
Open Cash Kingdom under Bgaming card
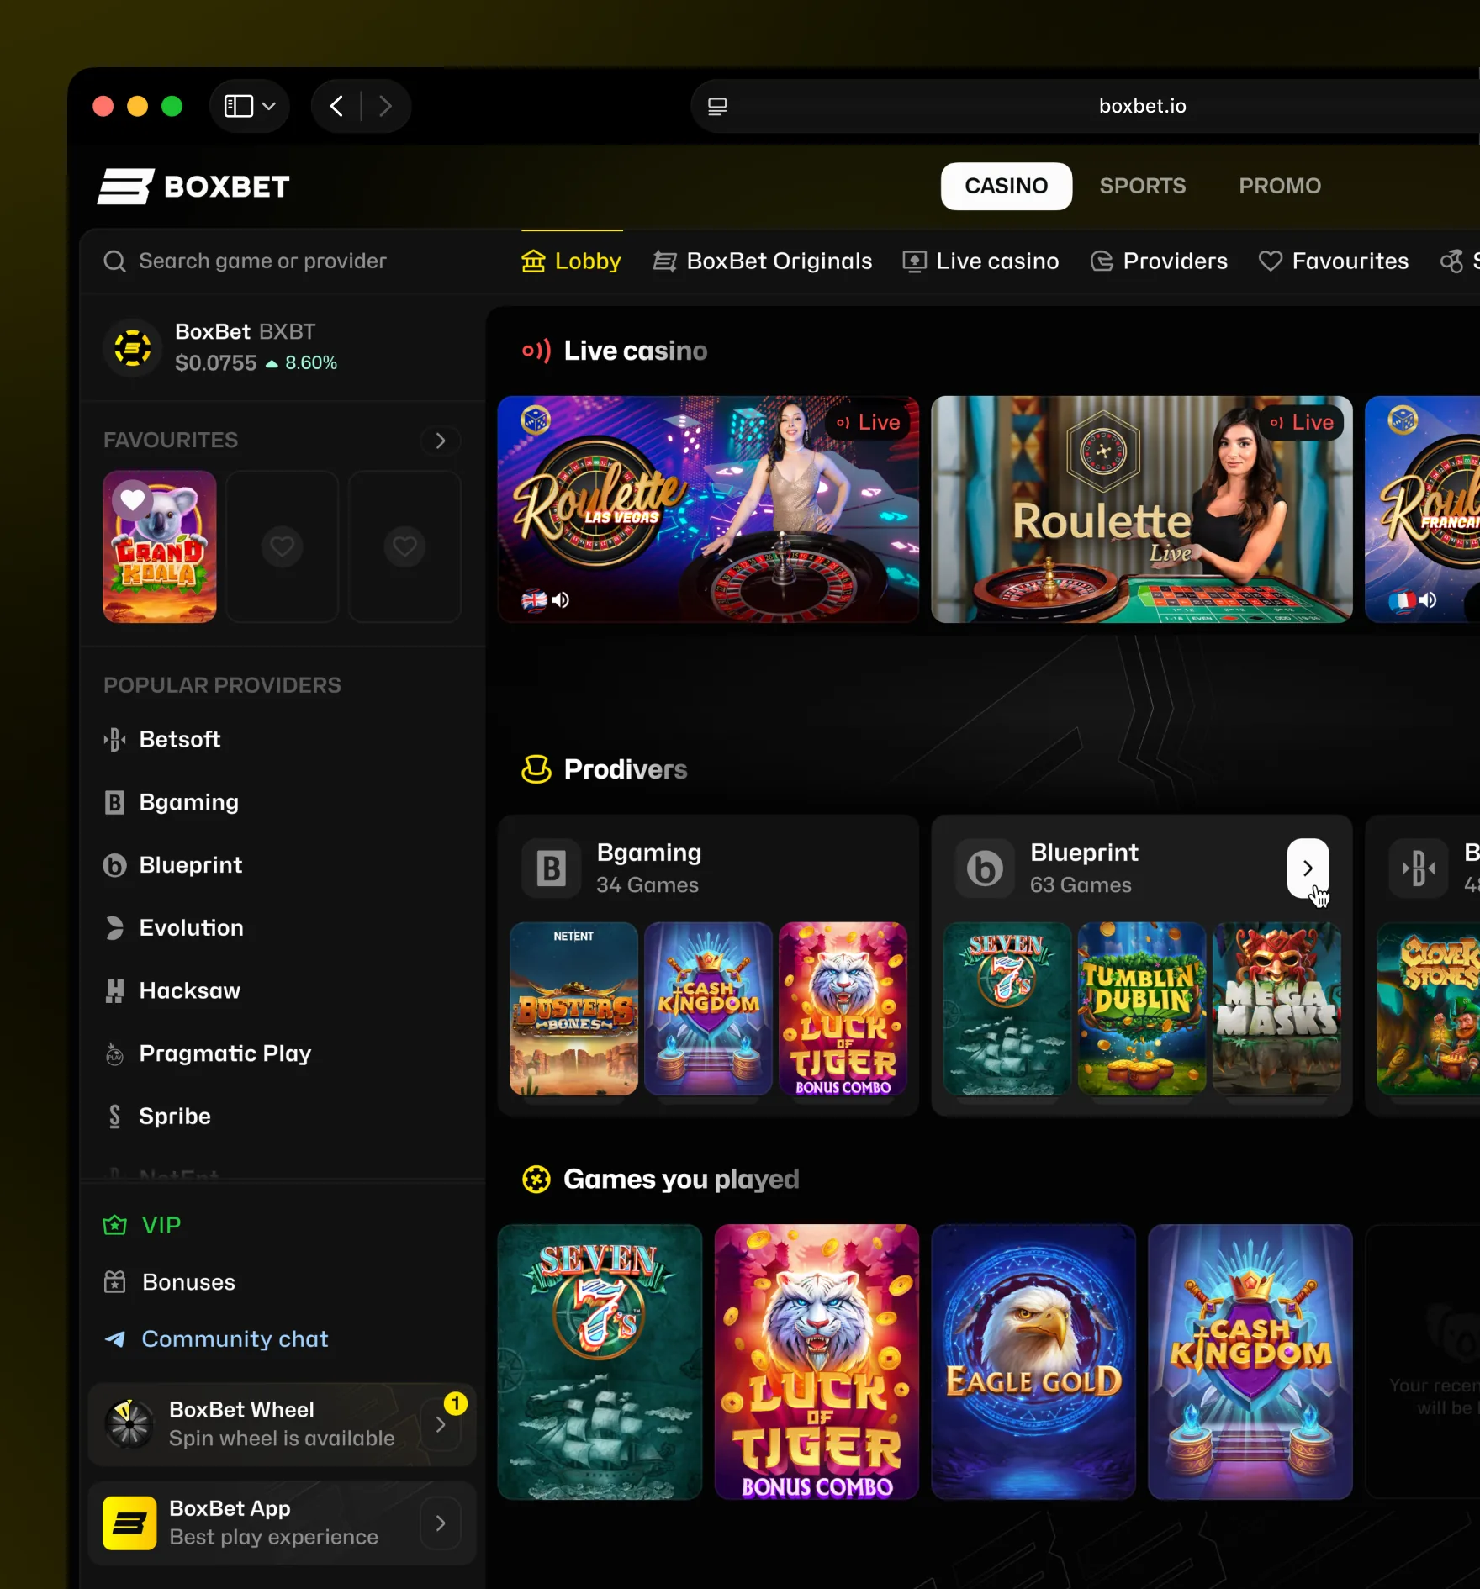tap(708, 1009)
